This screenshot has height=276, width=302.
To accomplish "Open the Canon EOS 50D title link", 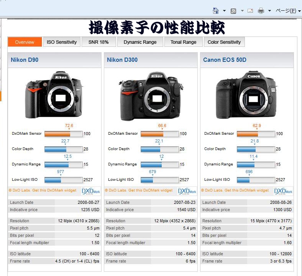I will [225, 60].
